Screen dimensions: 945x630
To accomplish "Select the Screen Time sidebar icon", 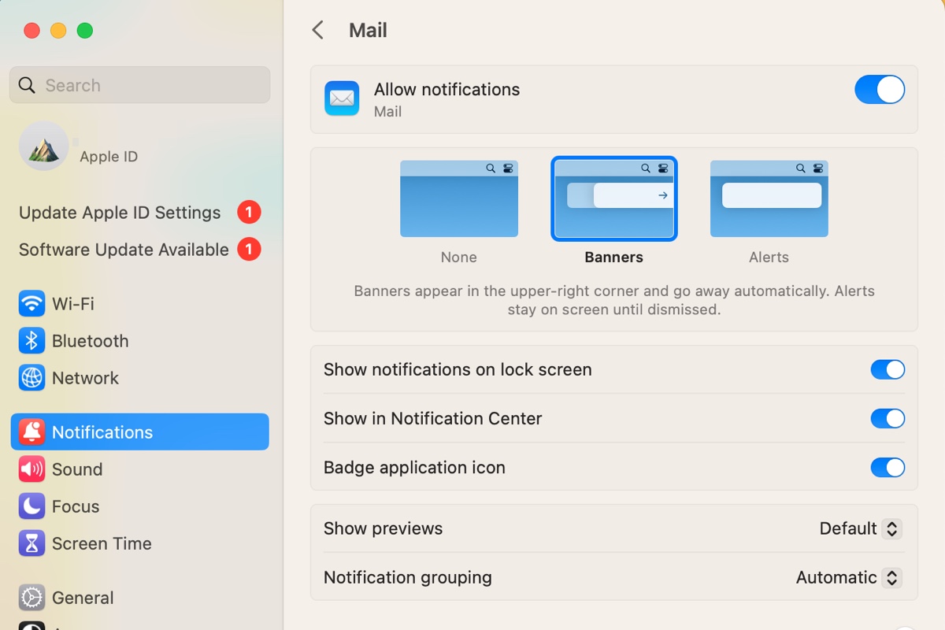I will point(102,543).
